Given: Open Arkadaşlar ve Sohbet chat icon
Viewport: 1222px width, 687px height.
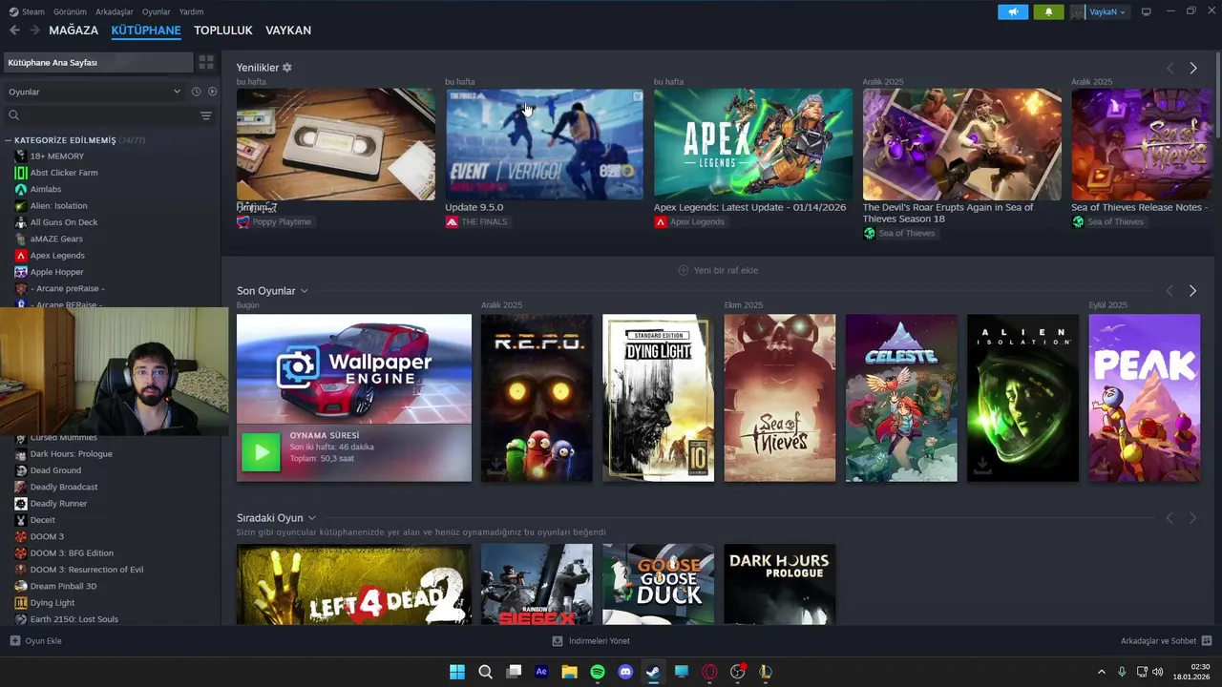Looking at the screenshot, I should 1207,641.
